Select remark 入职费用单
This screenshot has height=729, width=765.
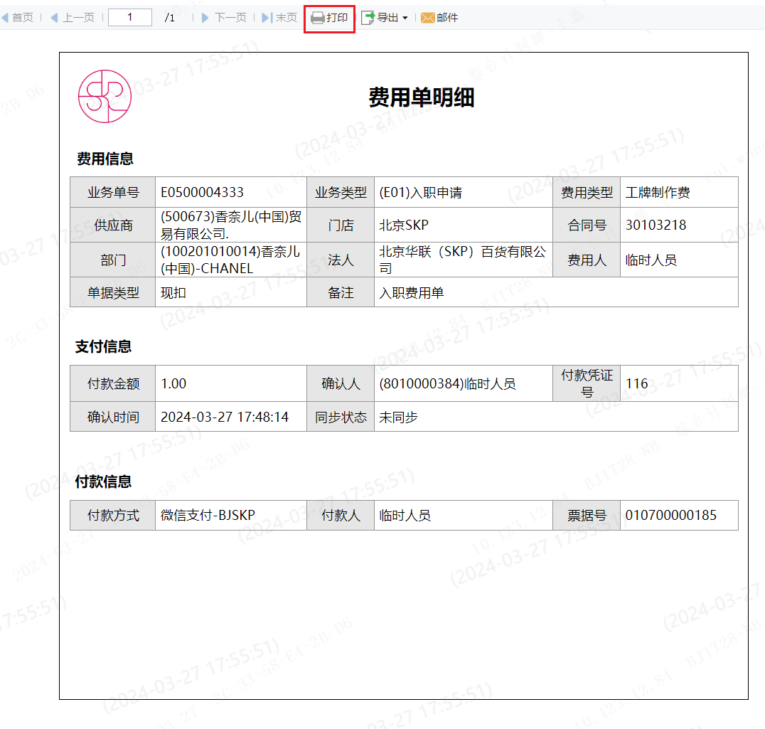point(411,293)
